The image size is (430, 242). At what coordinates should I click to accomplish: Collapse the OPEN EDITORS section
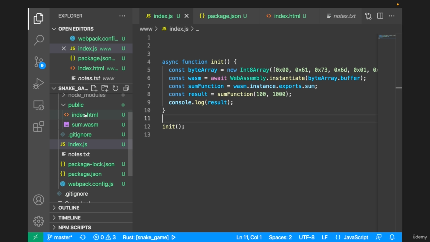pyautogui.click(x=54, y=29)
